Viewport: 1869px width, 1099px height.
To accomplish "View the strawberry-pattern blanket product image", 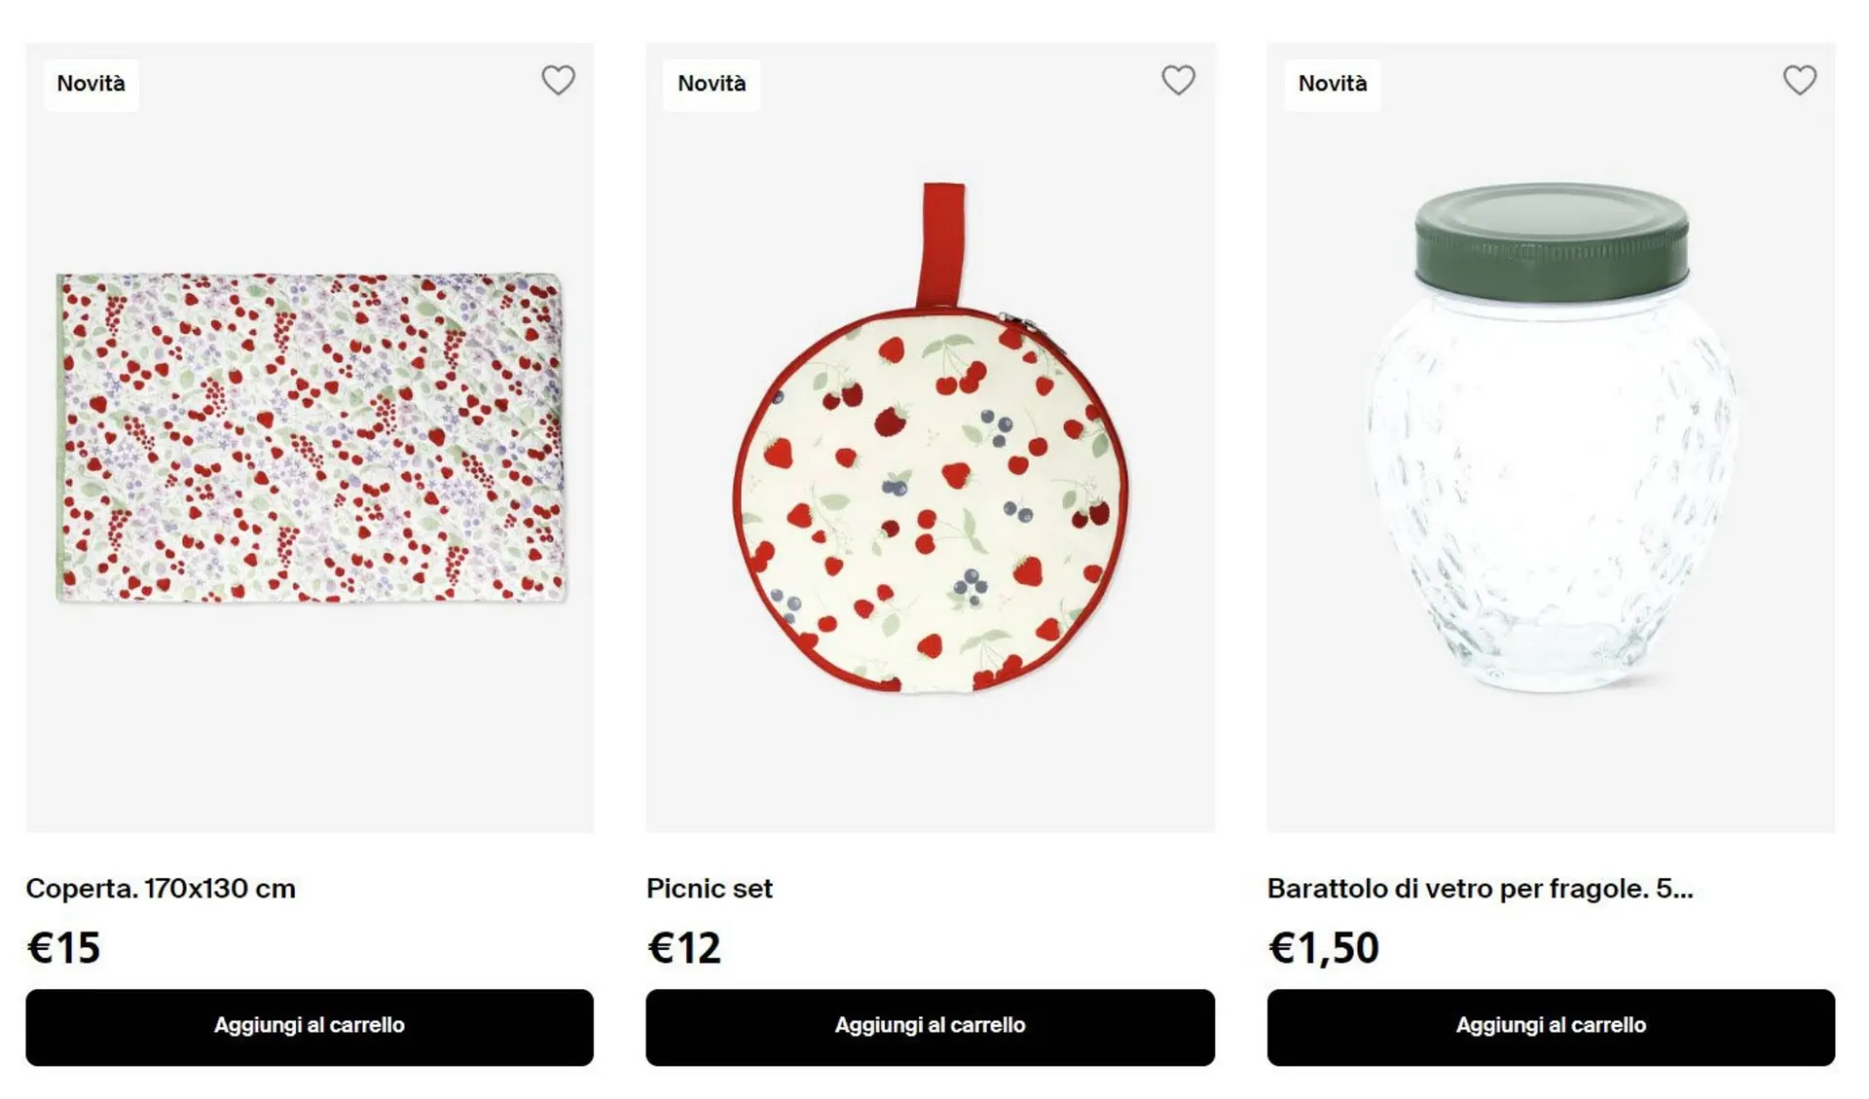I will pyautogui.click(x=311, y=438).
